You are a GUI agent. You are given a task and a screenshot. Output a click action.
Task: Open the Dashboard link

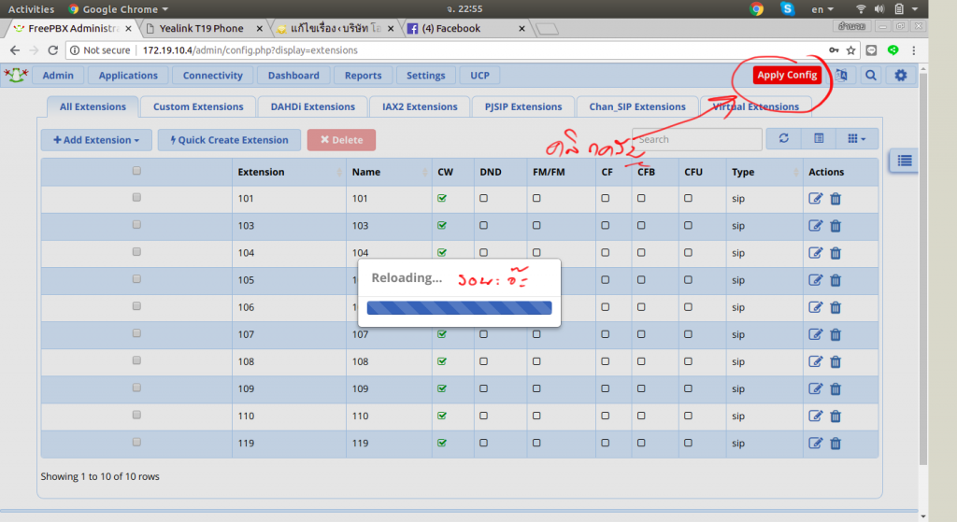[293, 75]
